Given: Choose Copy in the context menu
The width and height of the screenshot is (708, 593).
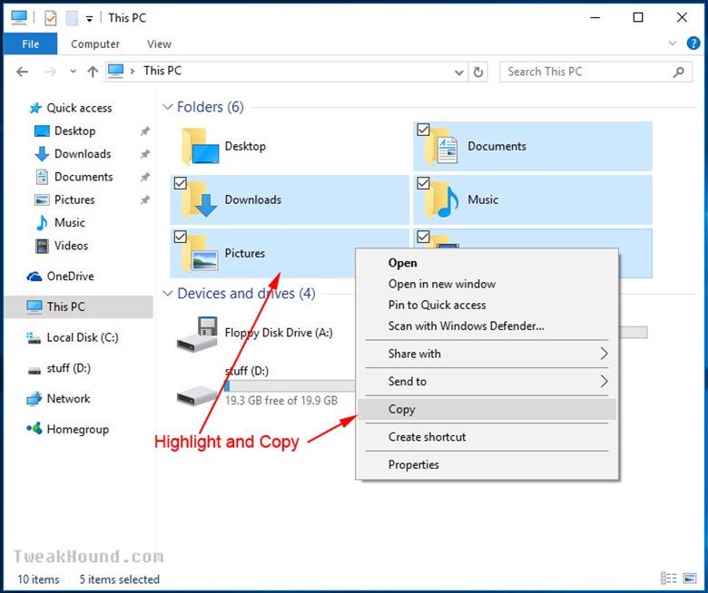Looking at the screenshot, I should pos(487,410).
